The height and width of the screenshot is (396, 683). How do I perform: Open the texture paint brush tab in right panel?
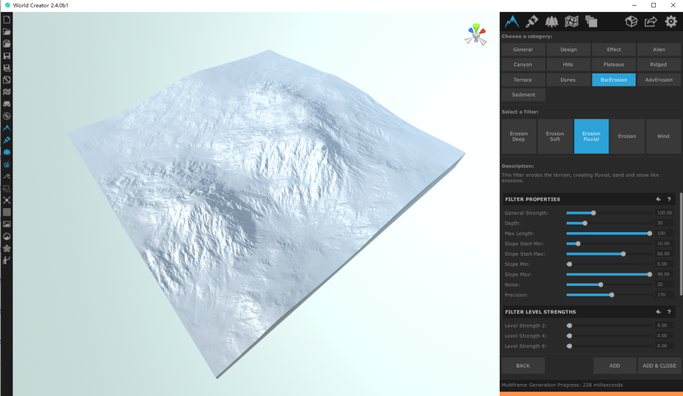[x=532, y=22]
